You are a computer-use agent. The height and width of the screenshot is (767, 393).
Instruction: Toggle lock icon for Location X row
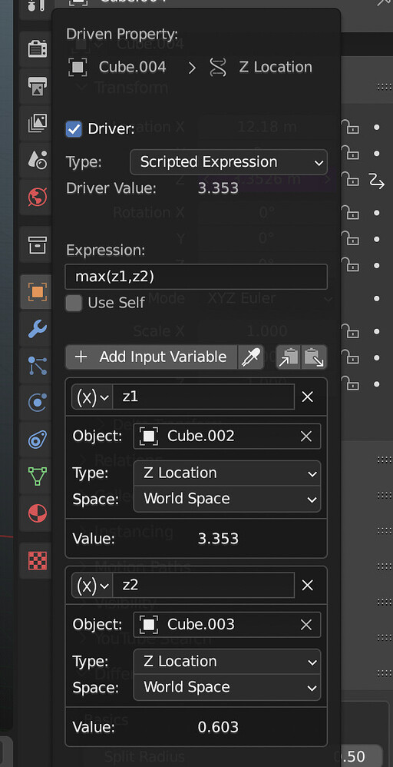pos(351,127)
